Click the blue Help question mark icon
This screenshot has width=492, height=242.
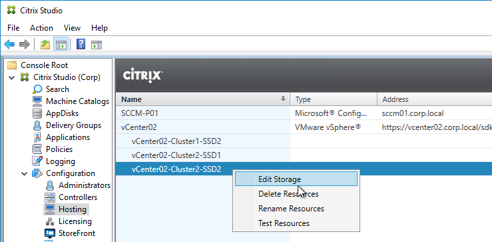click(x=81, y=44)
